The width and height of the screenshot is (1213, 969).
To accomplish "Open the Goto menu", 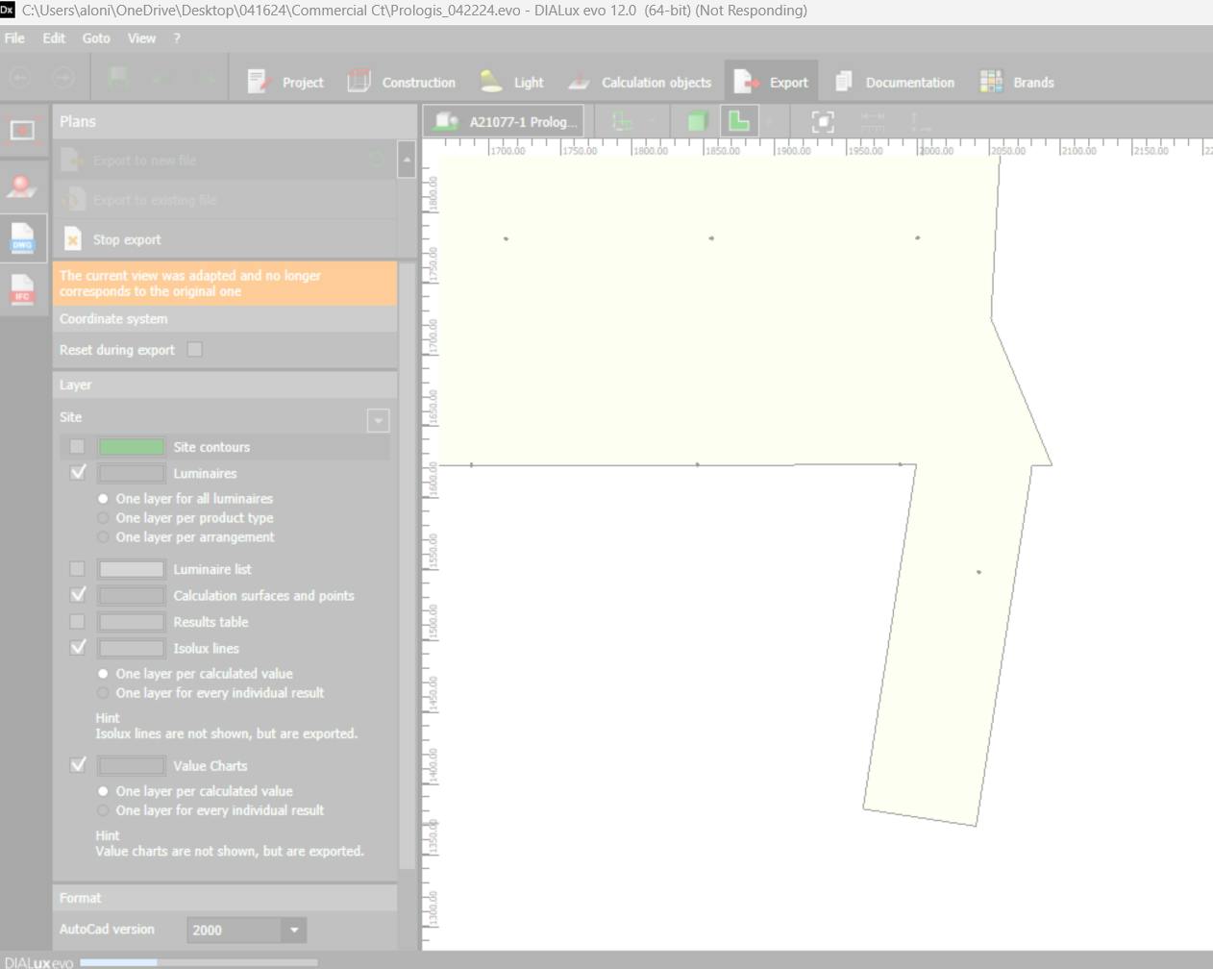I will 96,38.
